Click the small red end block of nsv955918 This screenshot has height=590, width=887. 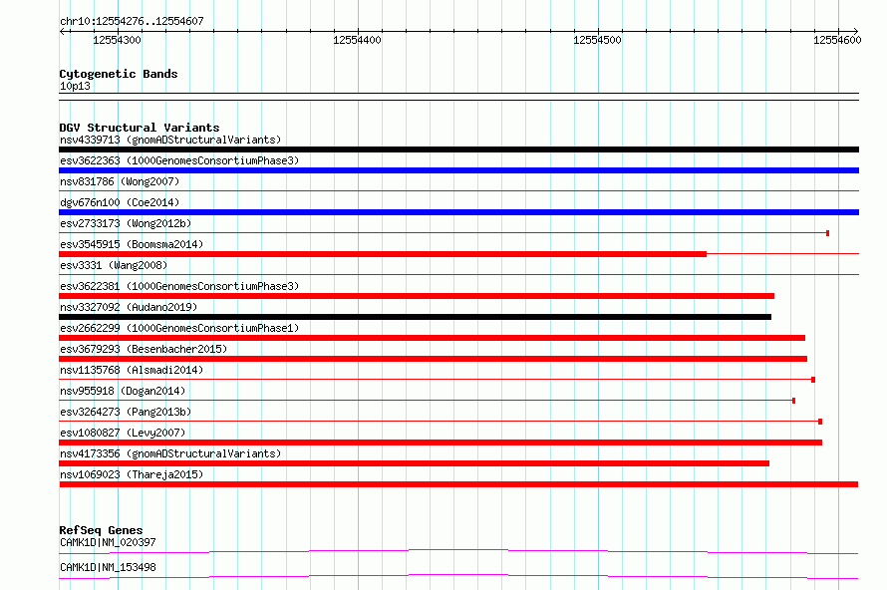[x=793, y=401]
